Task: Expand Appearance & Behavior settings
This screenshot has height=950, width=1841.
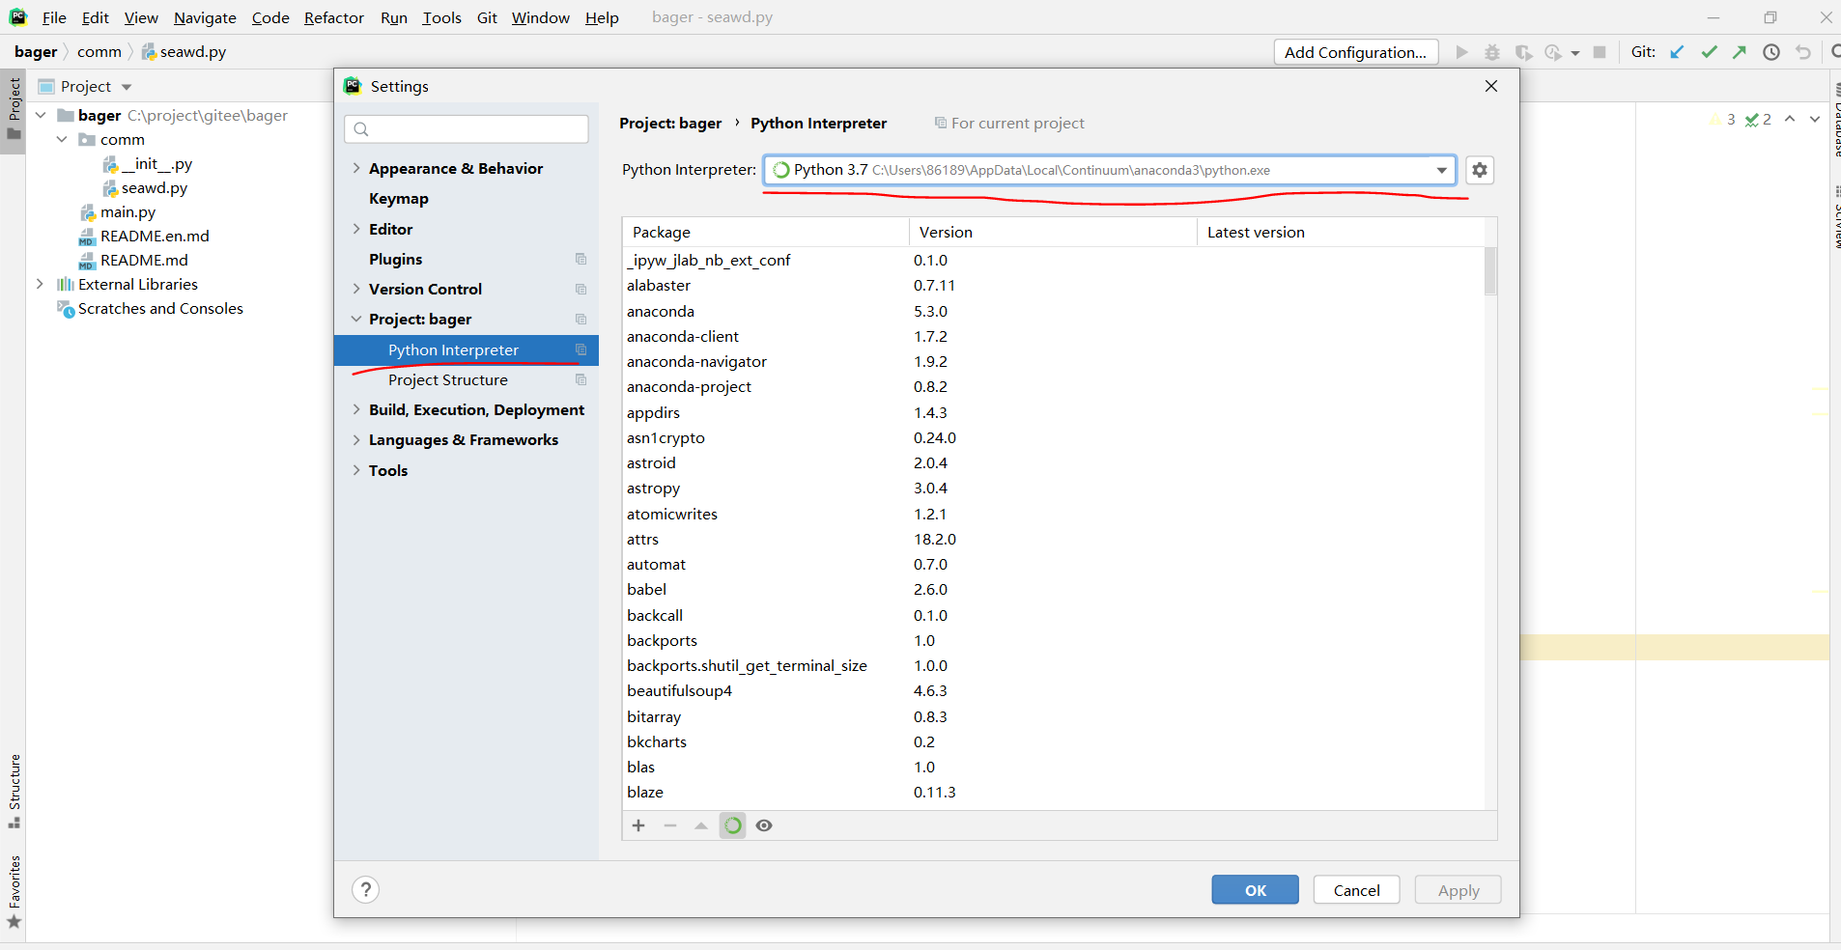Action: (356, 168)
